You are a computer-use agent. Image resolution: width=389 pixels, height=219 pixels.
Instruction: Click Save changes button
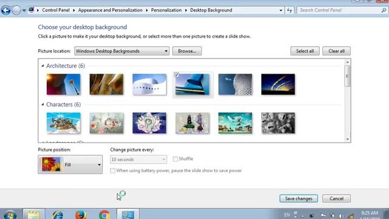coord(298,198)
